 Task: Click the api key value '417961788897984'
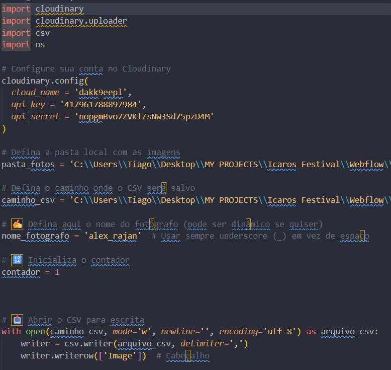click(x=101, y=104)
